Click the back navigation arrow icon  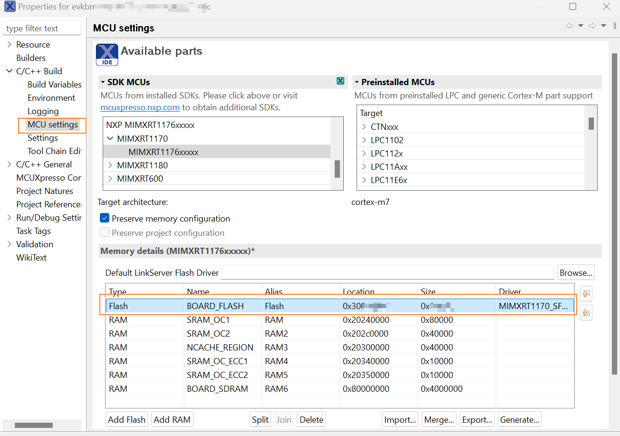point(570,26)
